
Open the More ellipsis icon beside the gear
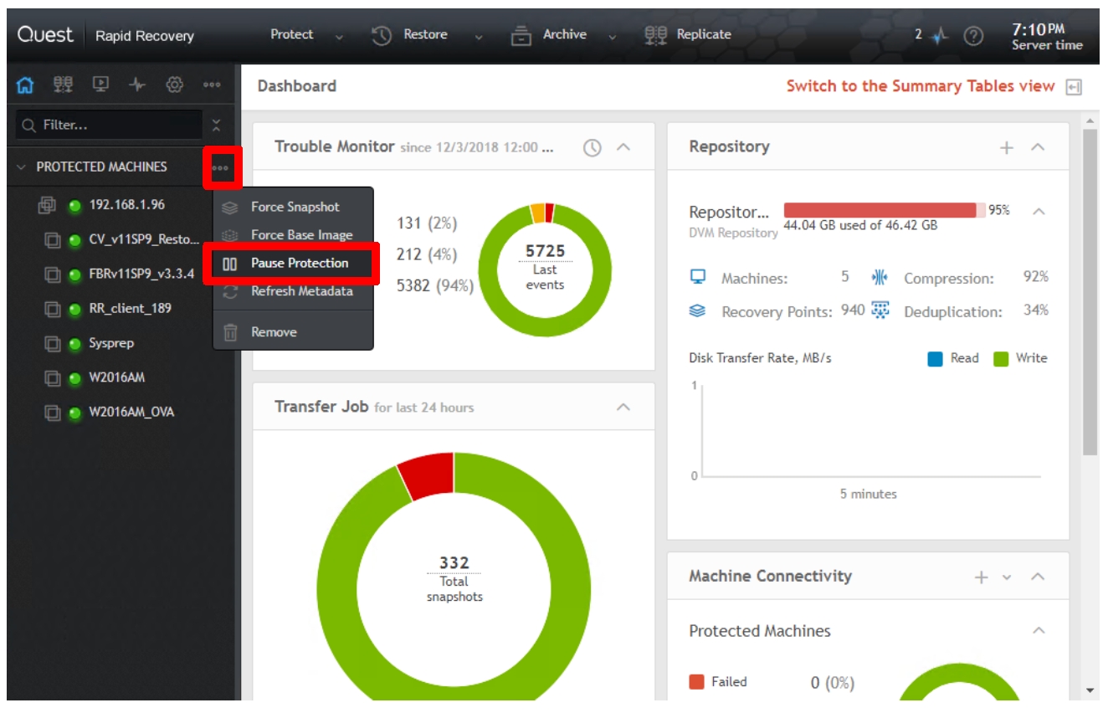click(x=212, y=85)
